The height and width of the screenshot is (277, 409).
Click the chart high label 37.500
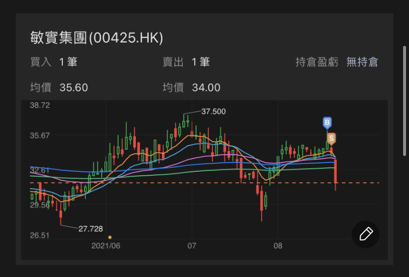(213, 112)
